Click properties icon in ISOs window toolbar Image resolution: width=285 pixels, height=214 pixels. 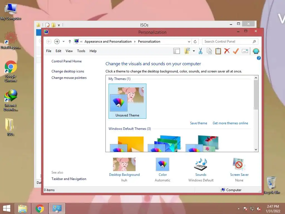[47, 25]
